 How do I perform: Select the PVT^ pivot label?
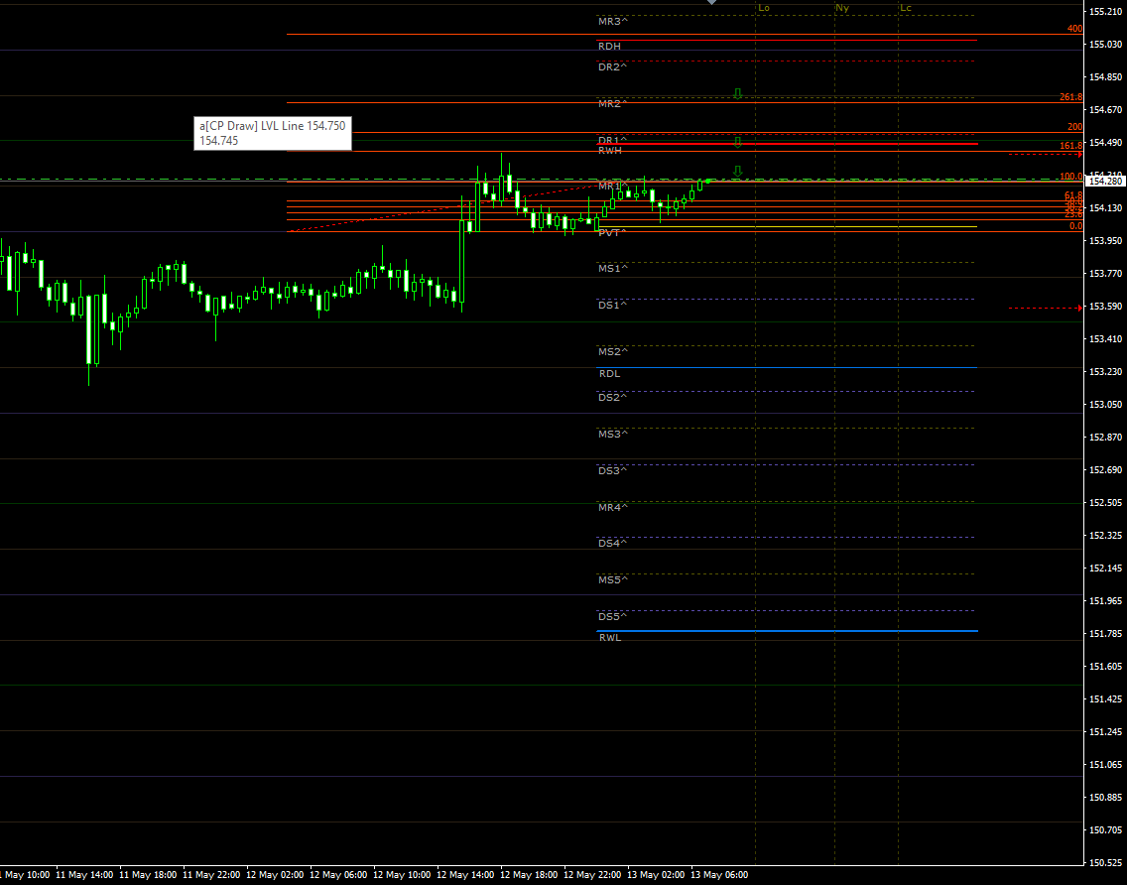612,233
